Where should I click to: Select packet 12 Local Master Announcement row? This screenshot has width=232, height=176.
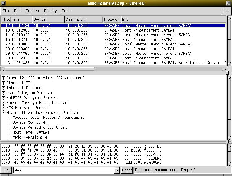(x=113, y=25)
